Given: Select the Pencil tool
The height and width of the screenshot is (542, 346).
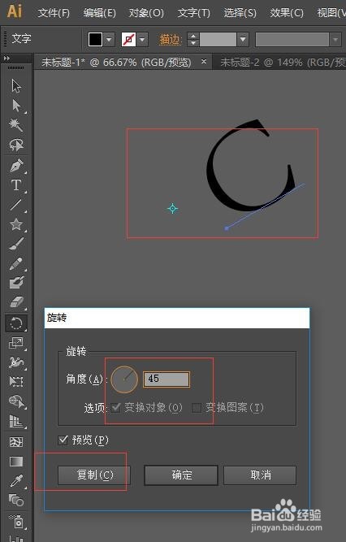Looking at the screenshot, I should click(16, 264).
